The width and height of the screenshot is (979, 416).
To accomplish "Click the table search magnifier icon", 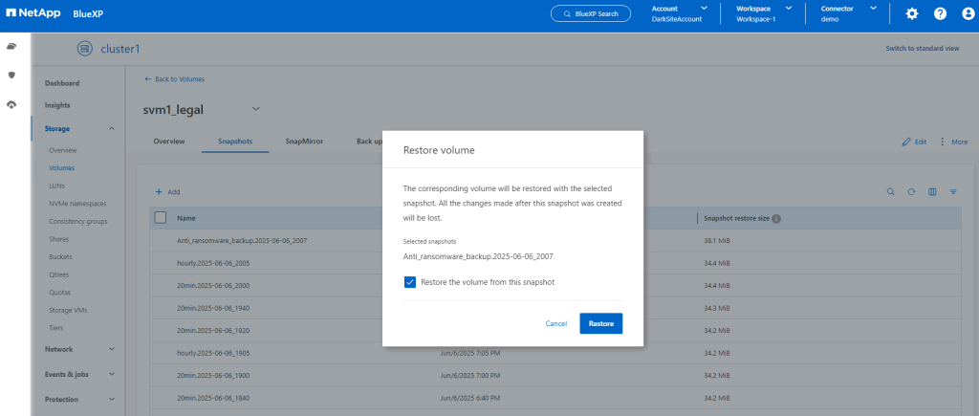I will [x=890, y=191].
